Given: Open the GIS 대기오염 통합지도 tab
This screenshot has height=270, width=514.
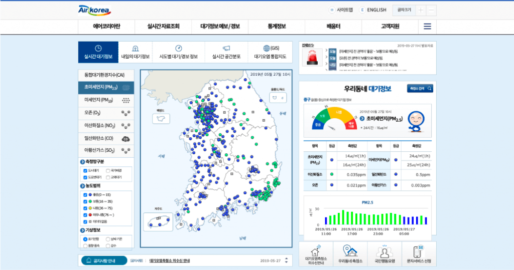Looking at the screenshot, I should click(x=270, y=52).
